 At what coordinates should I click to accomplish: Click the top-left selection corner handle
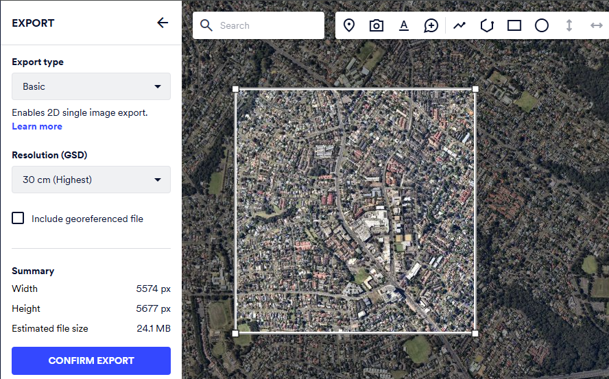tap(236, 89)
